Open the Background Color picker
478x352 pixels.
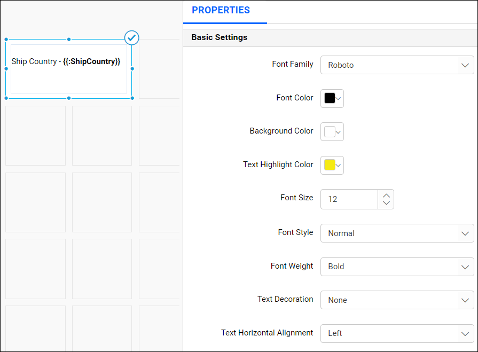coord(332,131)
